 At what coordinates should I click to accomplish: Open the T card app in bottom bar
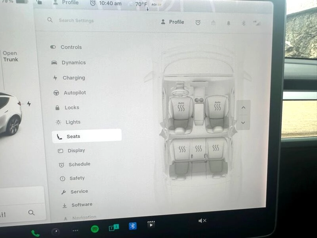(x=114, y=227)
